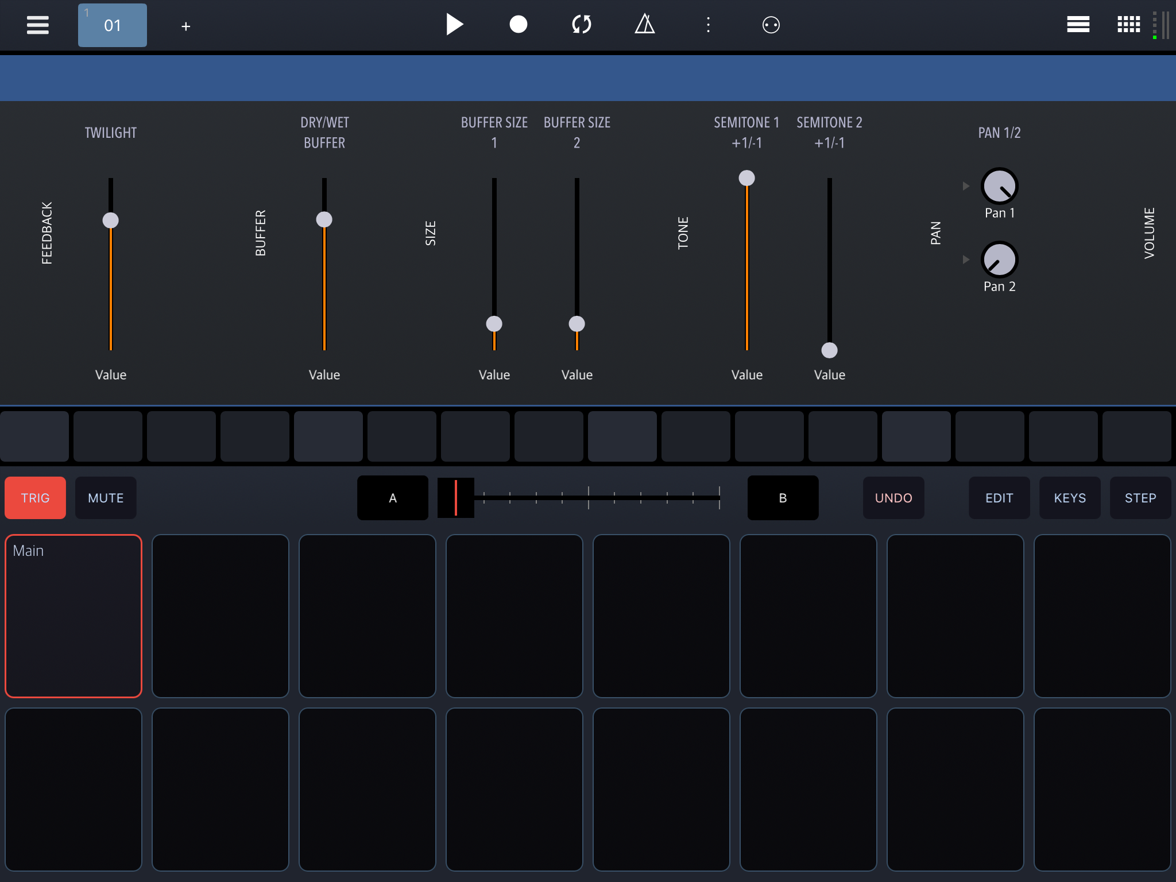Select the BUFFER vertical tab

pyautogui.click(x=261, y=233)
